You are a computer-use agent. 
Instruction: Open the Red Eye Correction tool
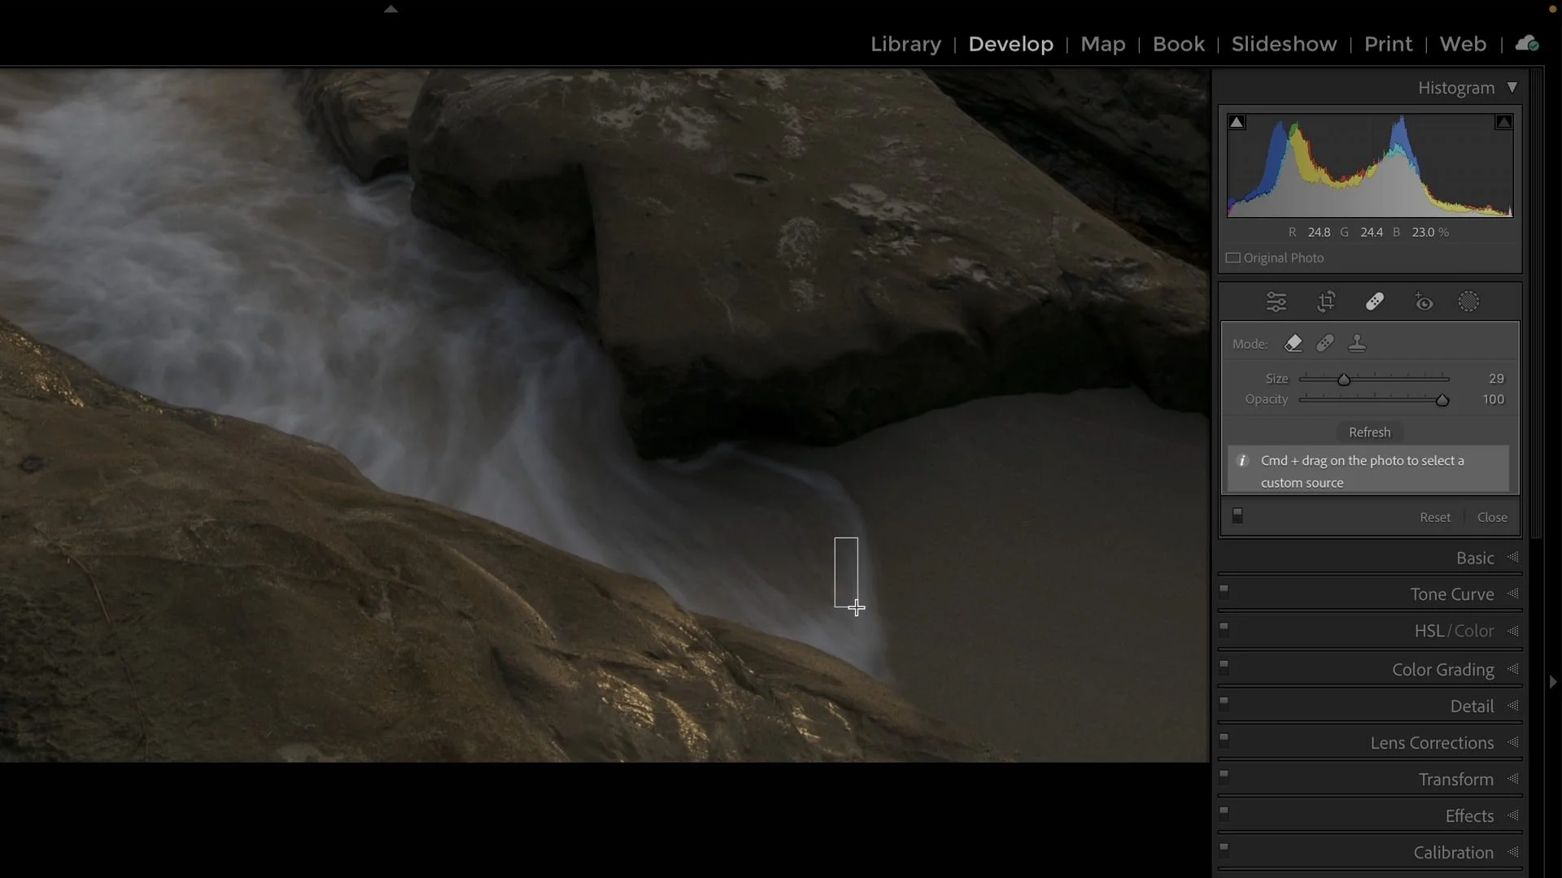pos(1424,302)
